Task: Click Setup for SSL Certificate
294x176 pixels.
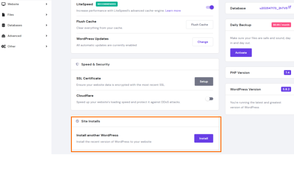Action: 204,82
